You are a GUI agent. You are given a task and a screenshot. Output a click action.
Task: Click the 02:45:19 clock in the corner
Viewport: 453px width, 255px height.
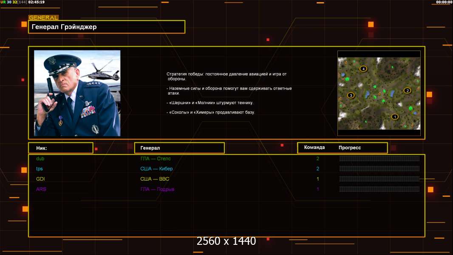(x=37, y=2)
